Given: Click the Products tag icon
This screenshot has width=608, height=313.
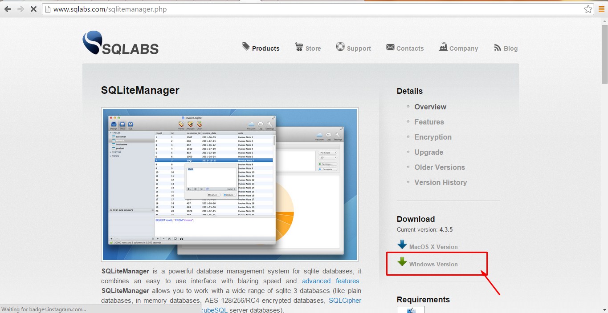Looking at the screenshot, I should [x=246, y=47].
